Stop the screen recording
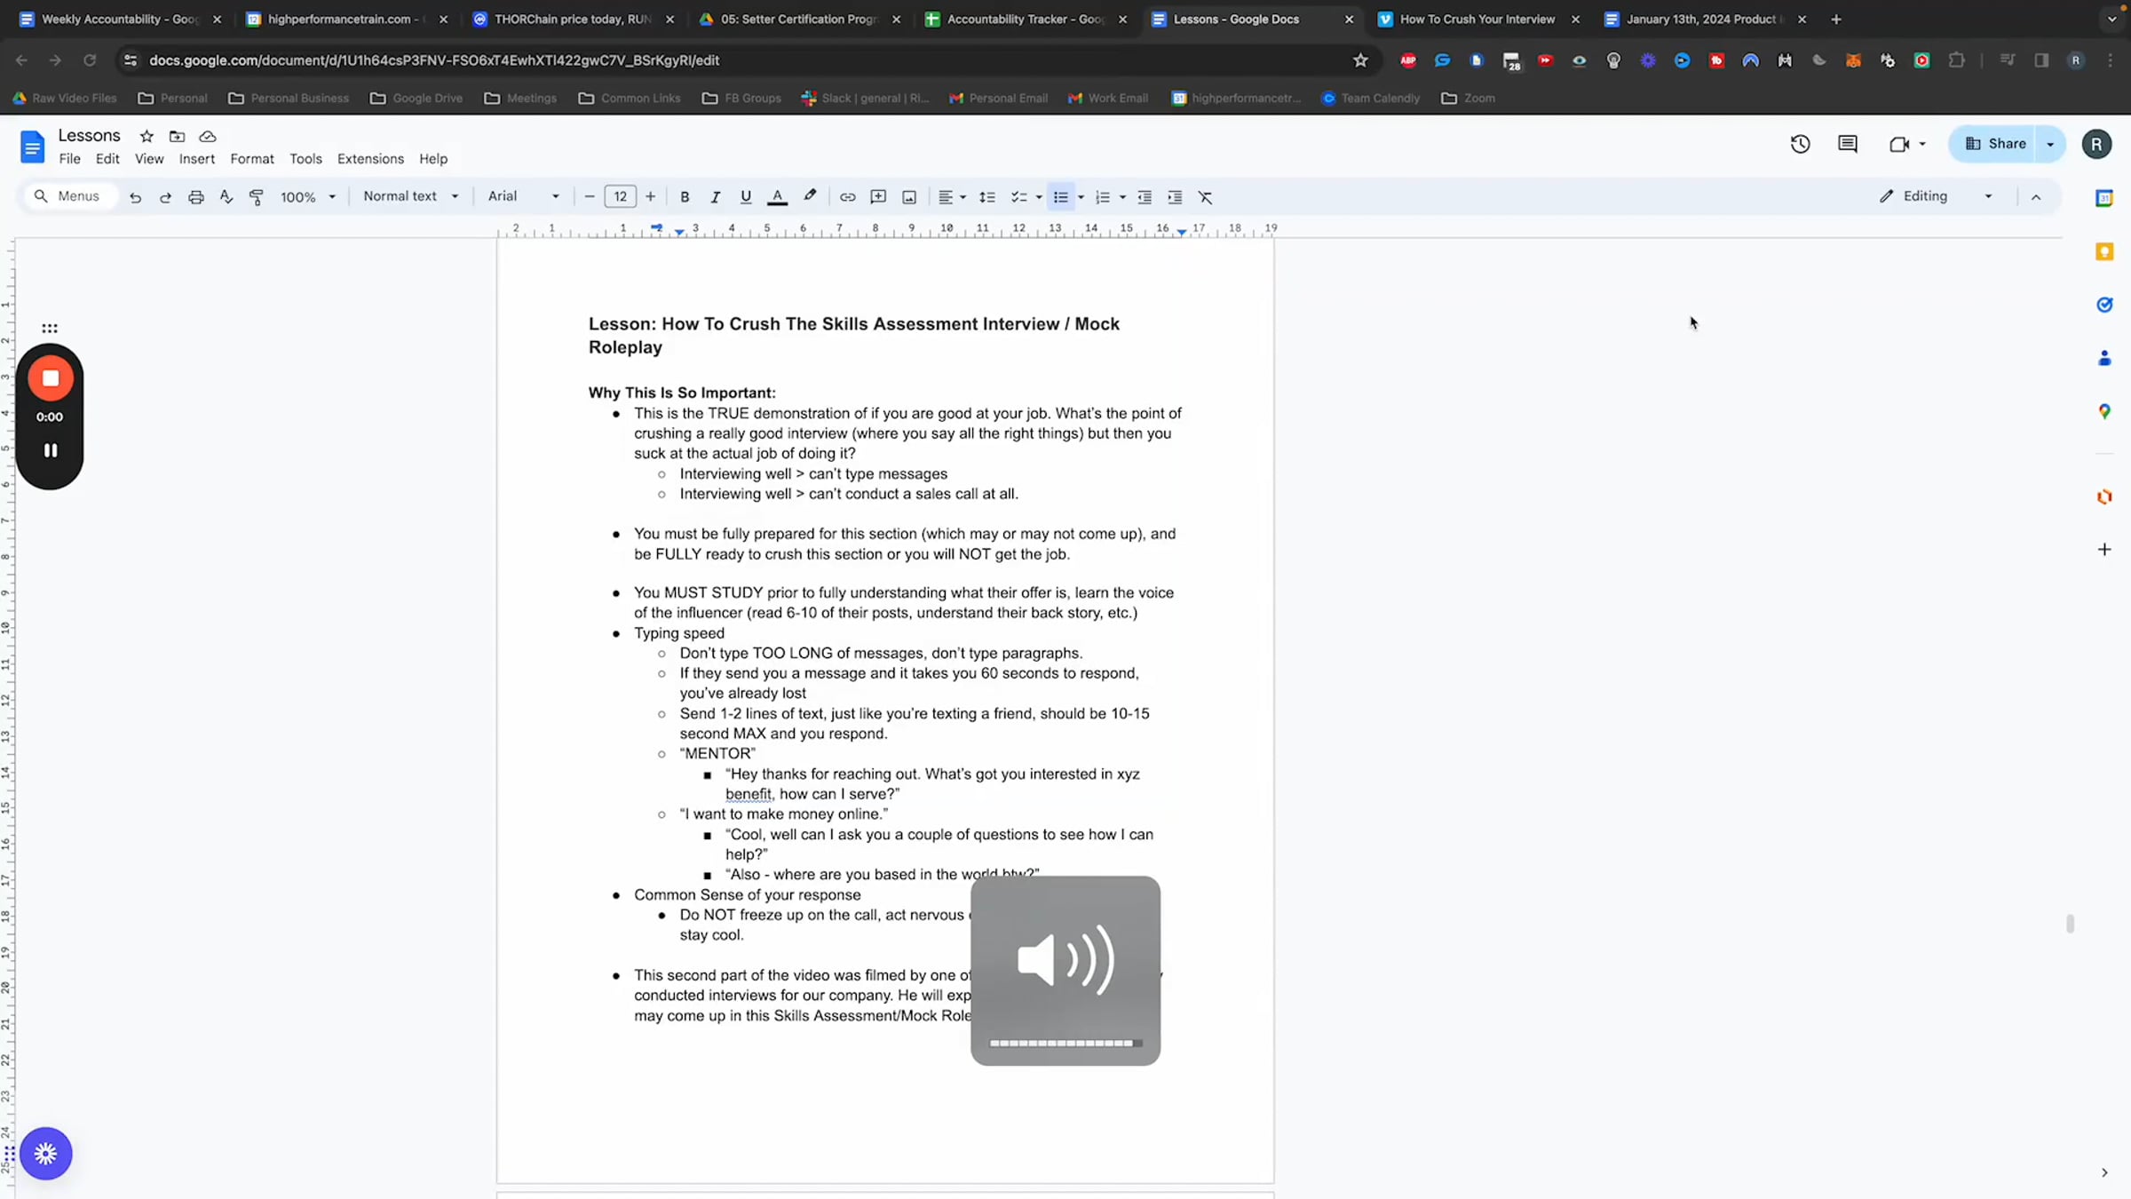The width and height of the screenshot is (2131, 1199). (x=51, y=378)
